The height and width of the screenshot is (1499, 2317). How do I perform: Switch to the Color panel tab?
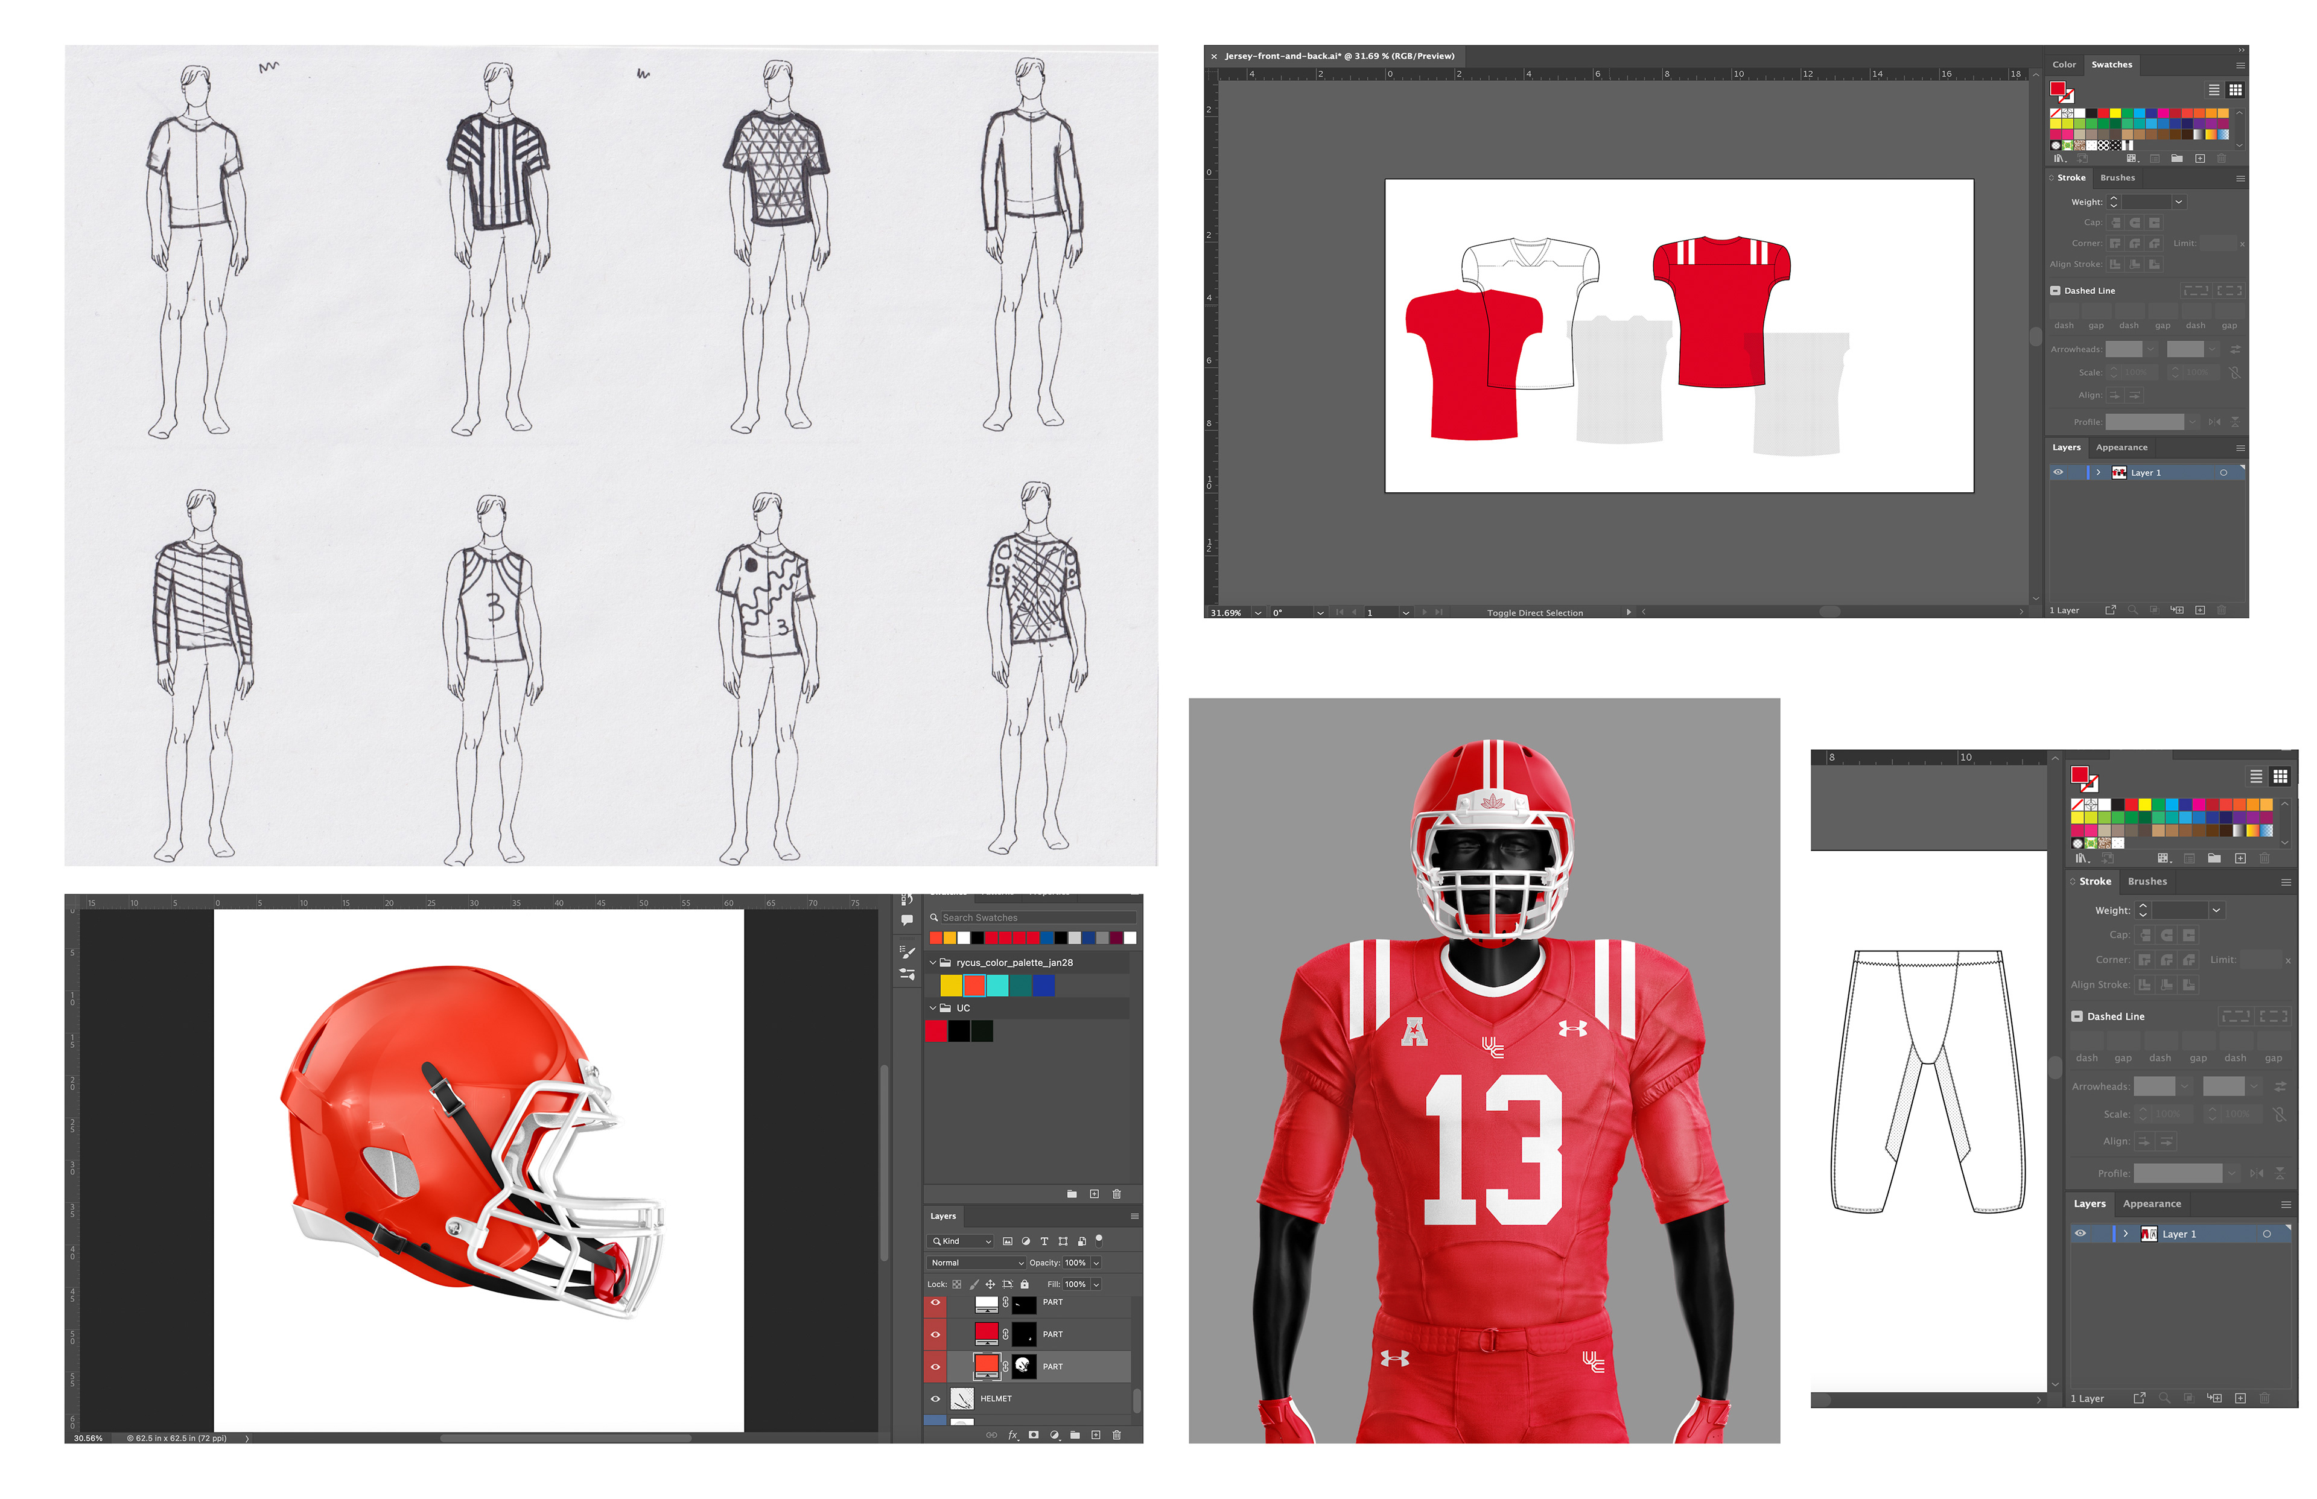[x=2064, y=64]
